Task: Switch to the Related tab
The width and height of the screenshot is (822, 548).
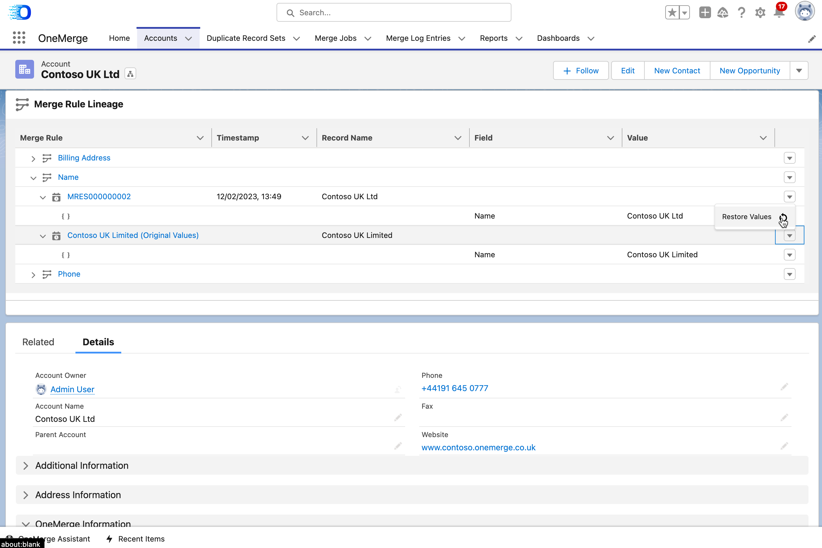Action: [38, 342]
